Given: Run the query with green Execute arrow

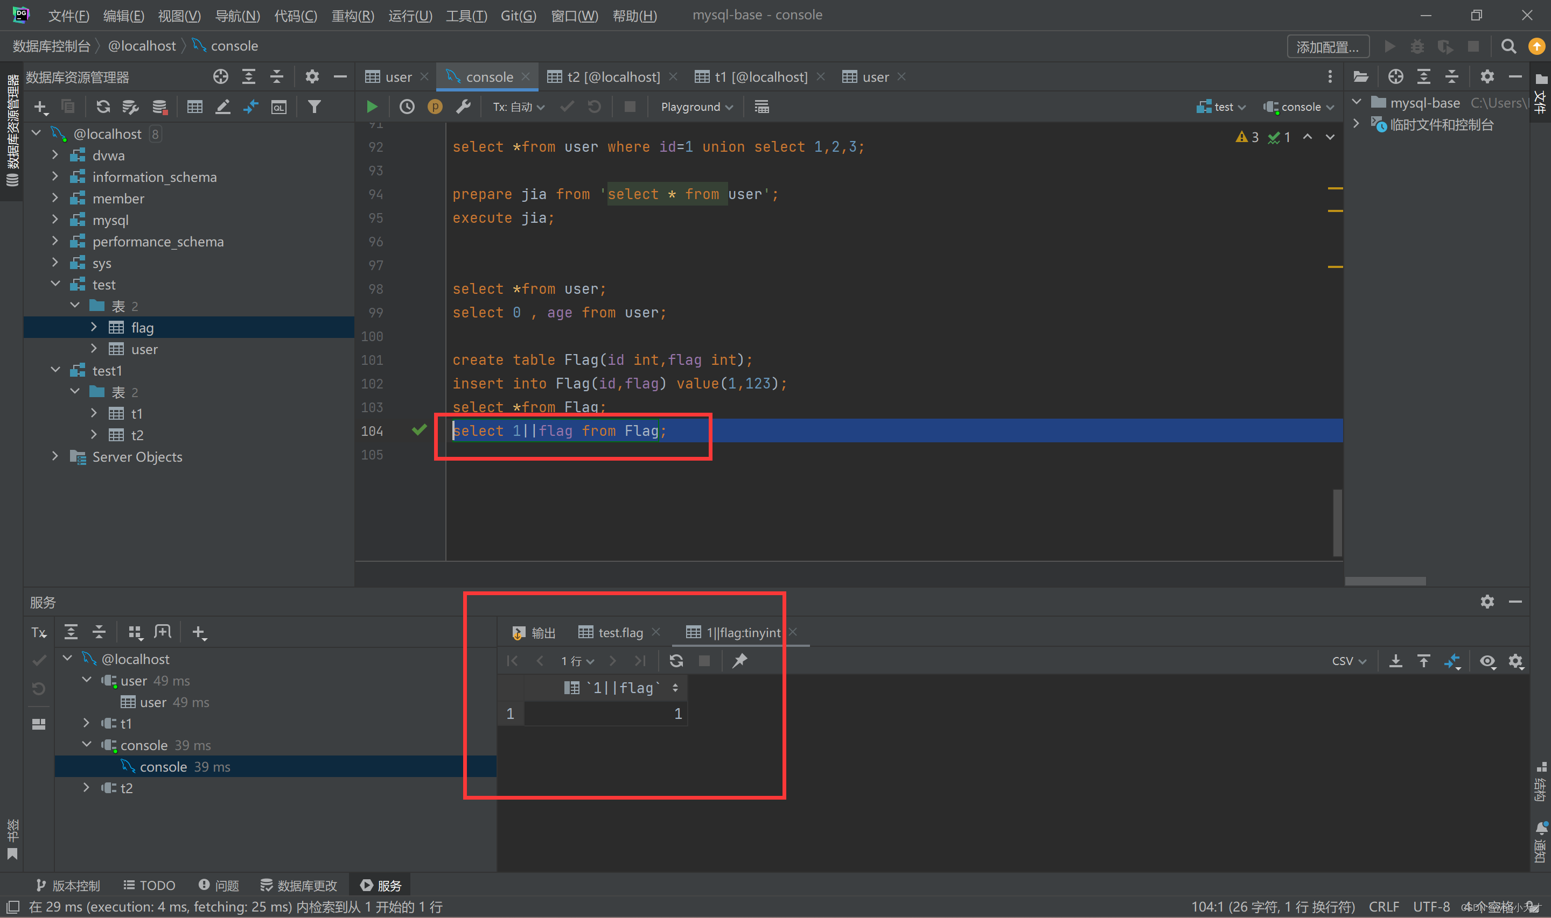Looking at the screenshot, I should (372, 107).
